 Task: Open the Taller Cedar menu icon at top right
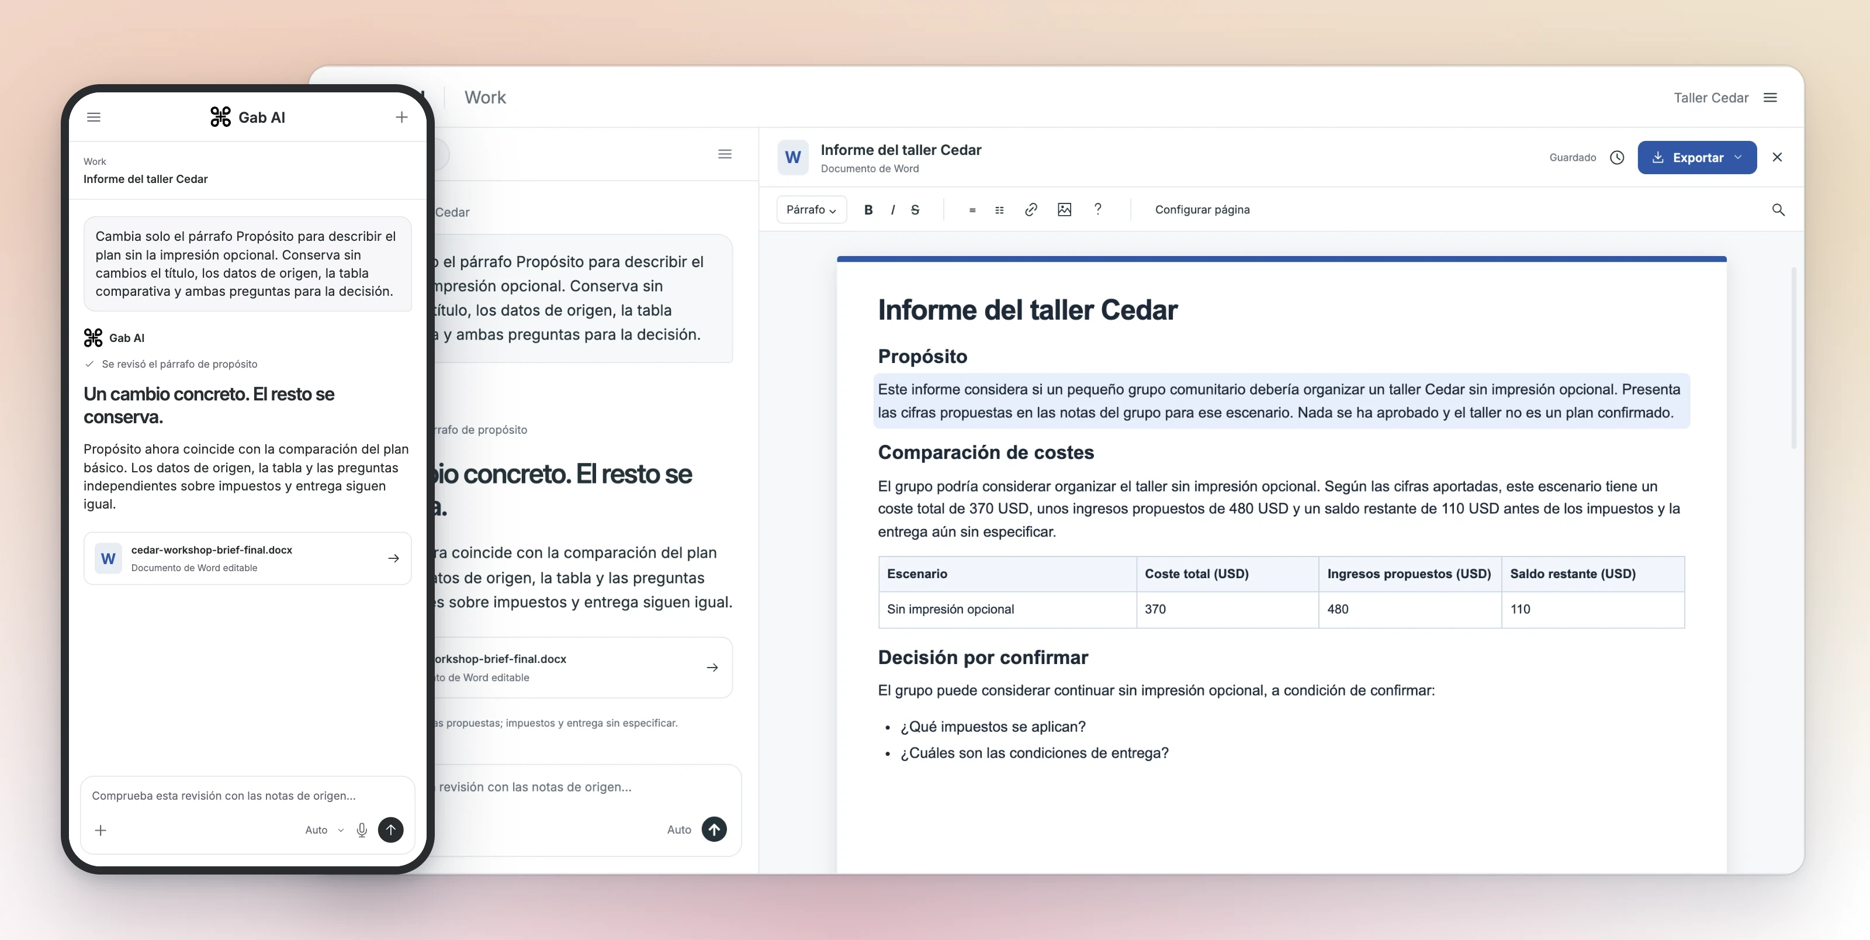point(1770,98)
